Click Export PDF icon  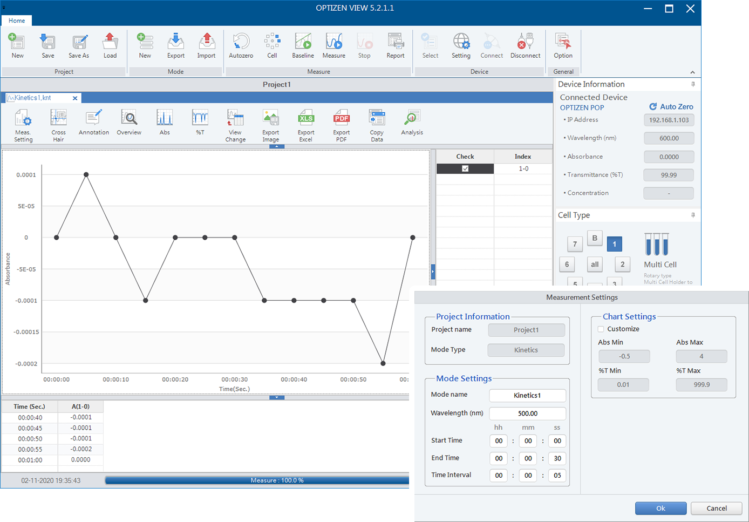coord(341,118)
